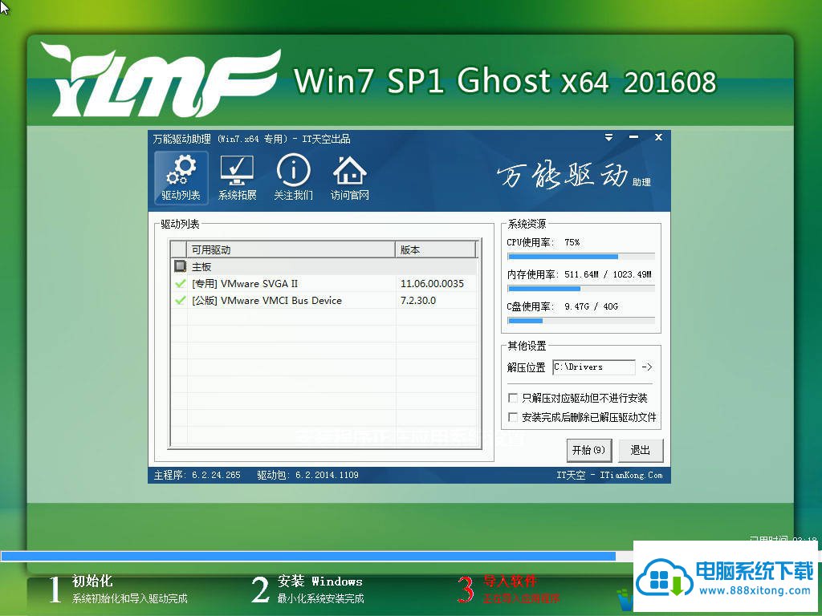The width and height of the screenshot is (822, 616).
Task: Enable 只解压对应驱动但不进行安装 checkbox
Action: pos(513,398)
